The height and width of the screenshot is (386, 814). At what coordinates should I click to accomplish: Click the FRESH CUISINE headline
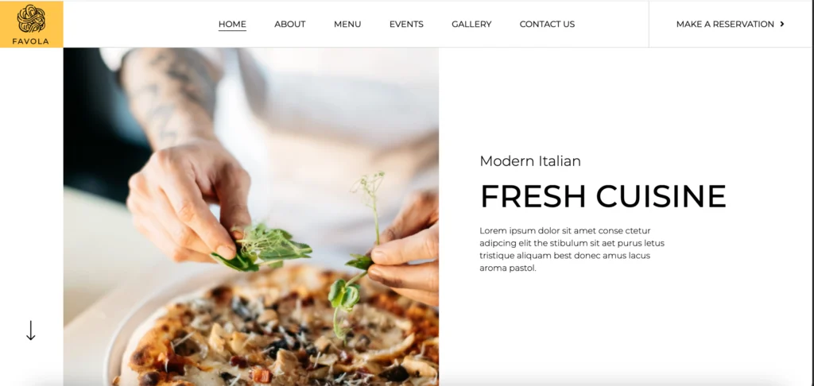(x=603, y=196)
